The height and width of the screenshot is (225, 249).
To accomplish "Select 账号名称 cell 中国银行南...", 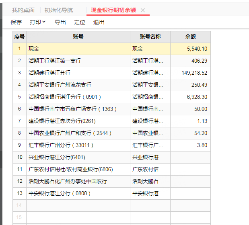I will click(x=150, y=109).
